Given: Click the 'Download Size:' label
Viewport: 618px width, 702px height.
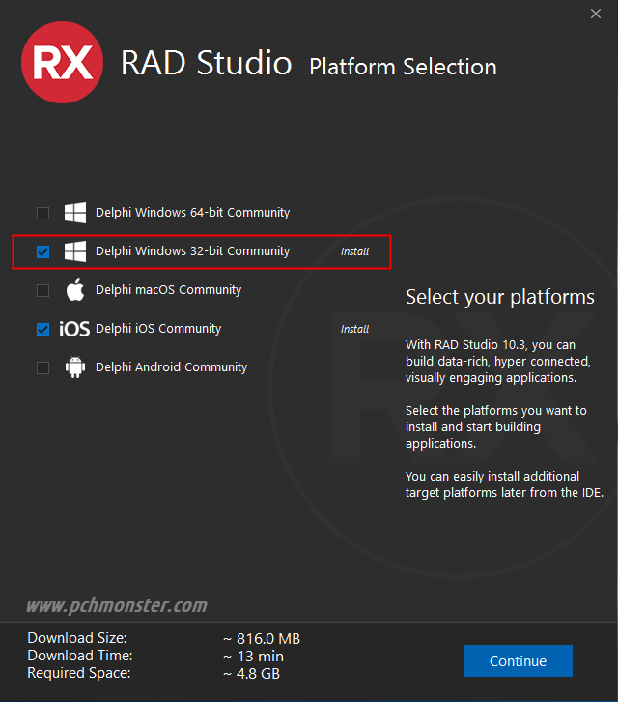Looking at the screenshot, I should click(77, 638).
